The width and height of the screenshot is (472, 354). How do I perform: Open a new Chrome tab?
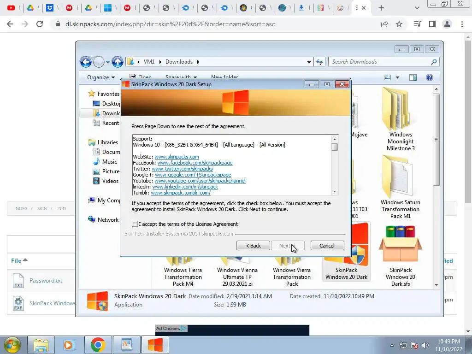tap(381, 8)
